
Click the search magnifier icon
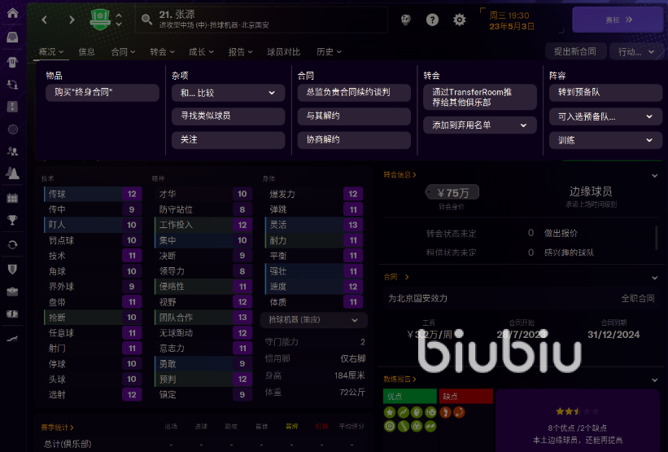(147, 20)
